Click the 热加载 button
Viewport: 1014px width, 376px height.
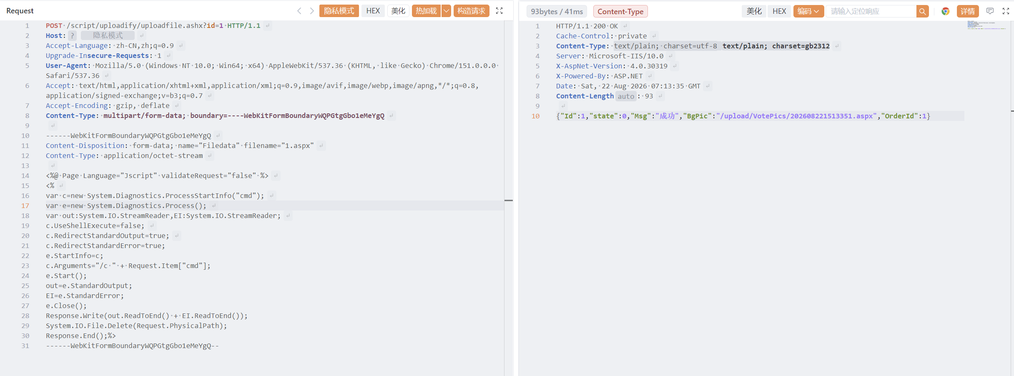coord(426,11)
